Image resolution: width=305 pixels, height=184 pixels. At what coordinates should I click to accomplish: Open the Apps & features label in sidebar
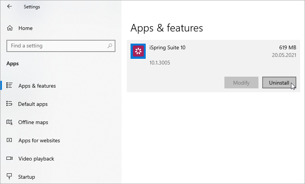(37, 86)
